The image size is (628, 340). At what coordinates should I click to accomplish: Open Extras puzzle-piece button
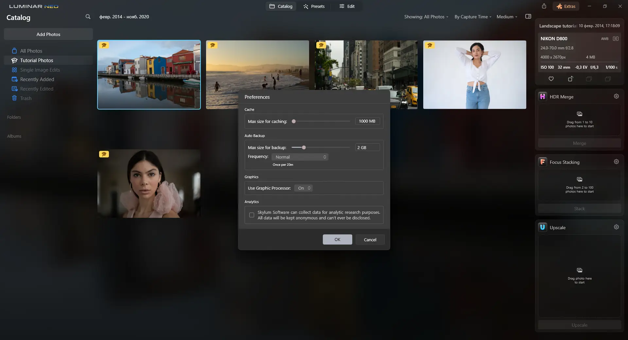click(566, 6)
